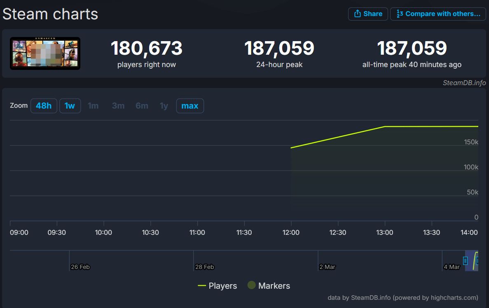Set zoom range to 1w
Screen dimensions: 489x308
(x=70, y=106)
